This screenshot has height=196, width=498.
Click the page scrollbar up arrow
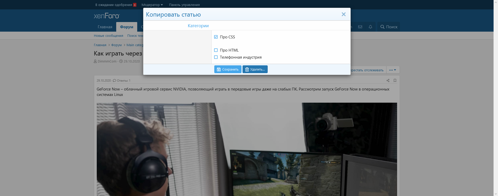click(x=496, y=2)
